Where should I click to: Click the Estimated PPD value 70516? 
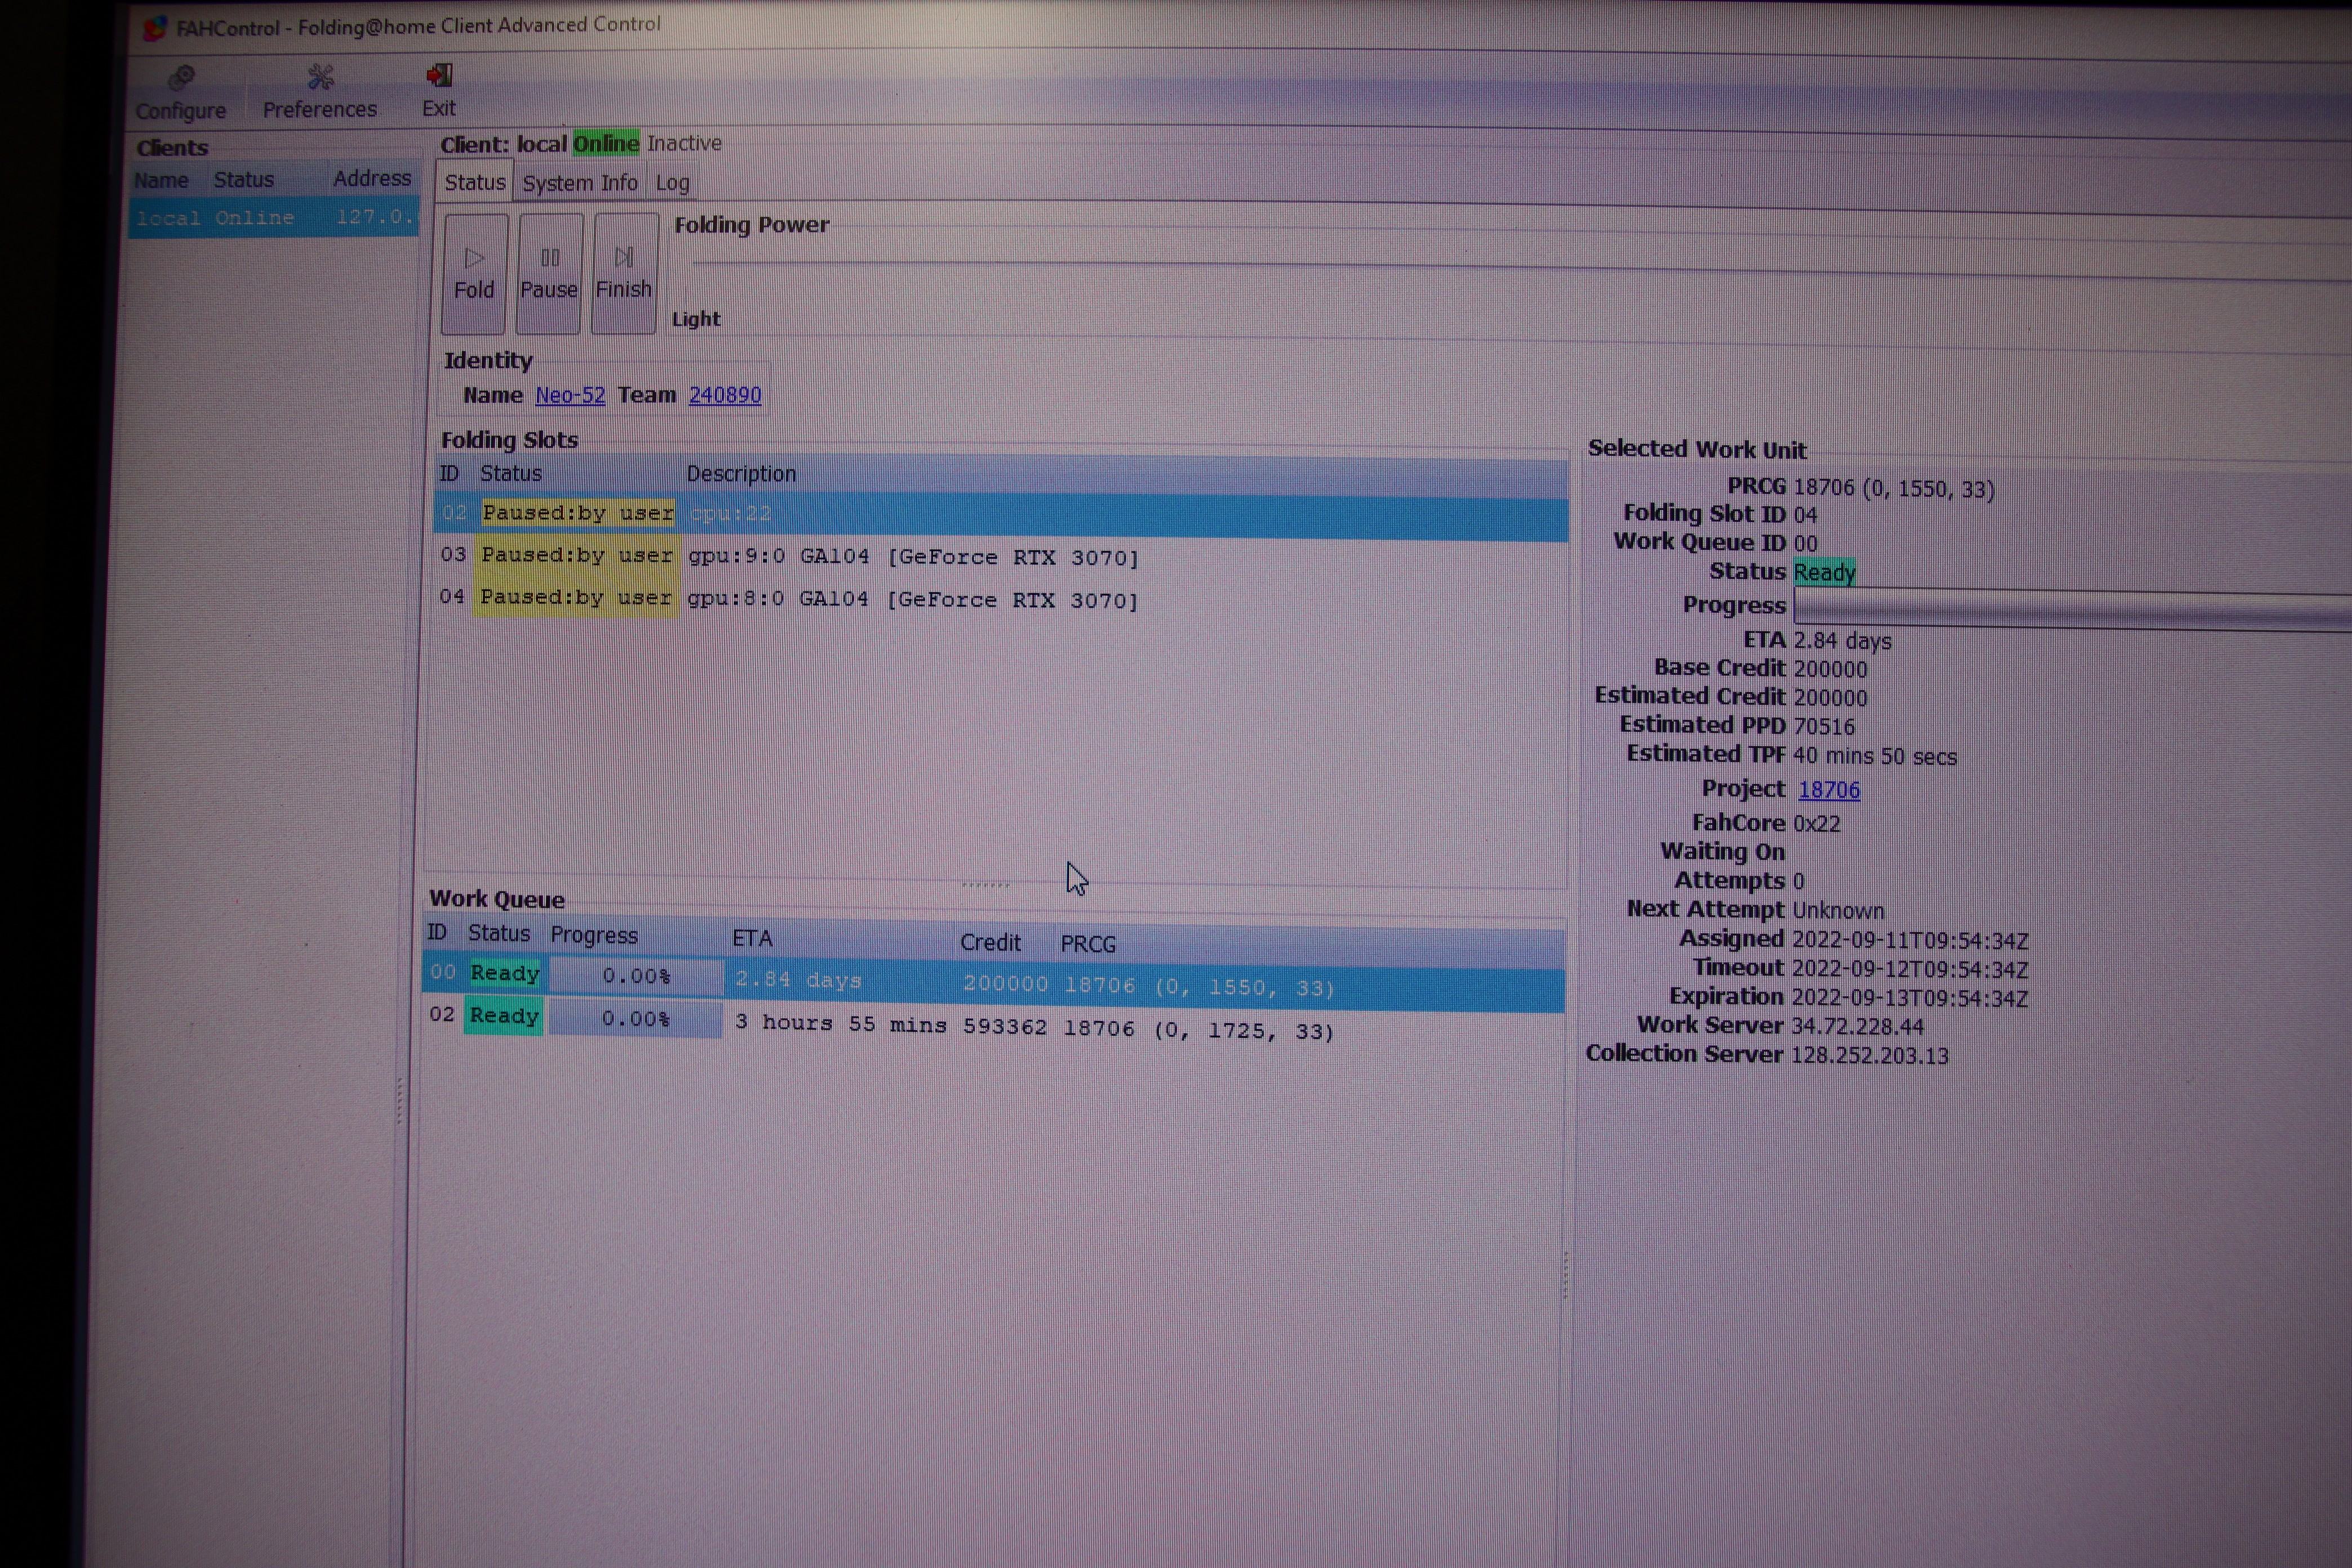[x=1824, y=727]
